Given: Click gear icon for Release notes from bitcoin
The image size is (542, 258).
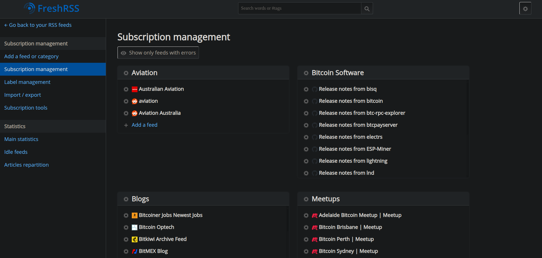Looking at the screenshot, I should tap(306, 101).
